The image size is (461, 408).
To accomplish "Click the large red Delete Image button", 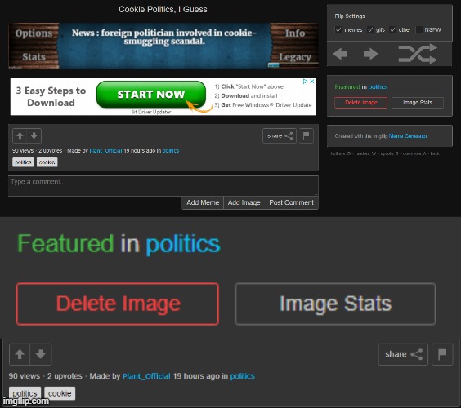I will pos(118,304).
